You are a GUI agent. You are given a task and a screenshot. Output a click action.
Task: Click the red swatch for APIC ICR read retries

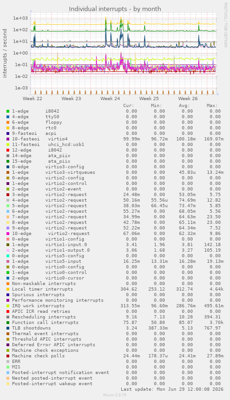click(x=8, y=311)
